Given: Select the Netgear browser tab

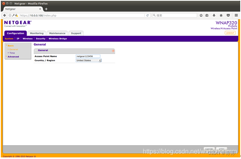Looking at the screenshot, I should pos(22,9).
